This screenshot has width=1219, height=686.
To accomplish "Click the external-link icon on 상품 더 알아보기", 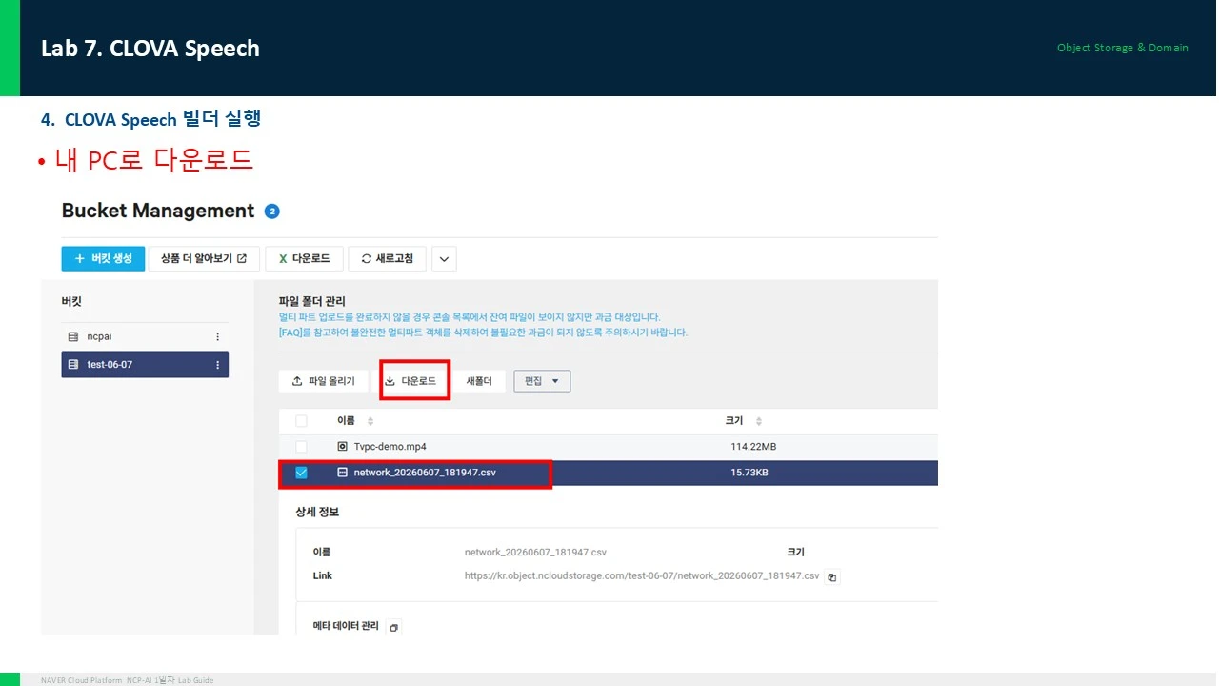I will (x=242, y=258).
